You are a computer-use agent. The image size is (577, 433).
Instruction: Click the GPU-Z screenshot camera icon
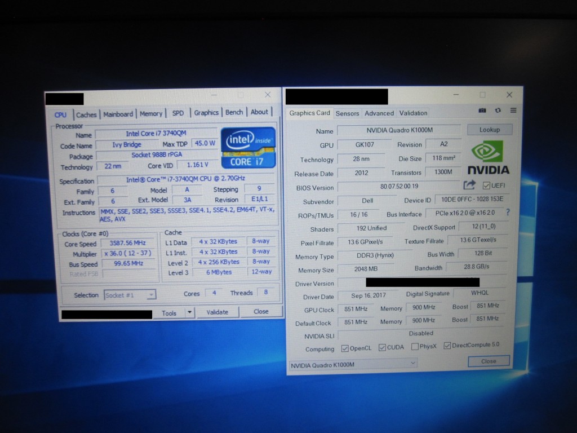pyautogui.click(x=482, y=111)
